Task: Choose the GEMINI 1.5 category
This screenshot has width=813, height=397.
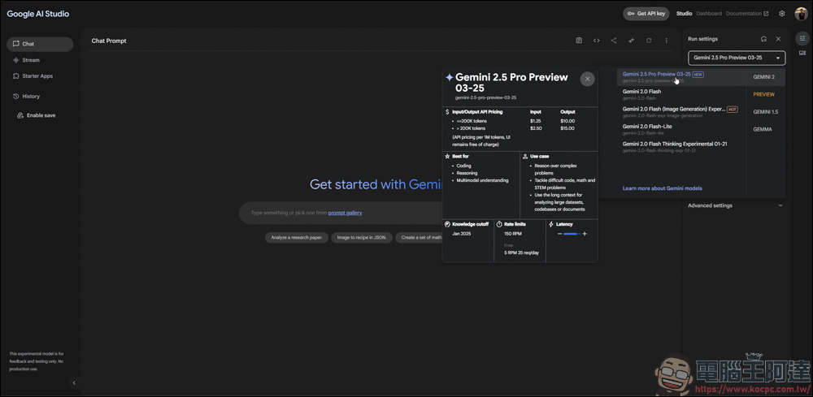Action: click(x=765, y=112)
